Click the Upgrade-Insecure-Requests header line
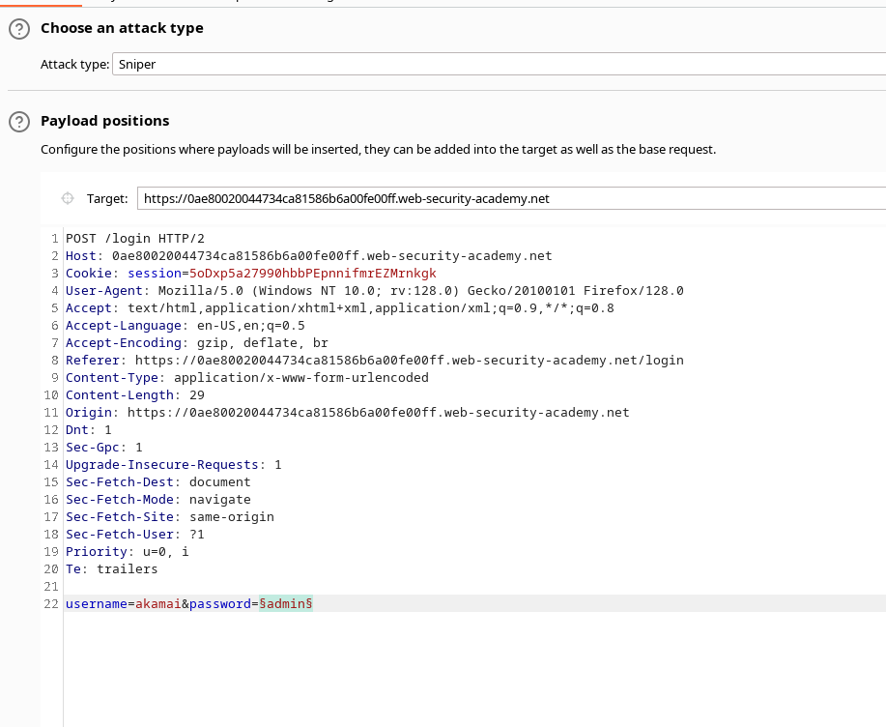Image resolution: width=886 pixels, height=727 pixels. tap(173, 465)
